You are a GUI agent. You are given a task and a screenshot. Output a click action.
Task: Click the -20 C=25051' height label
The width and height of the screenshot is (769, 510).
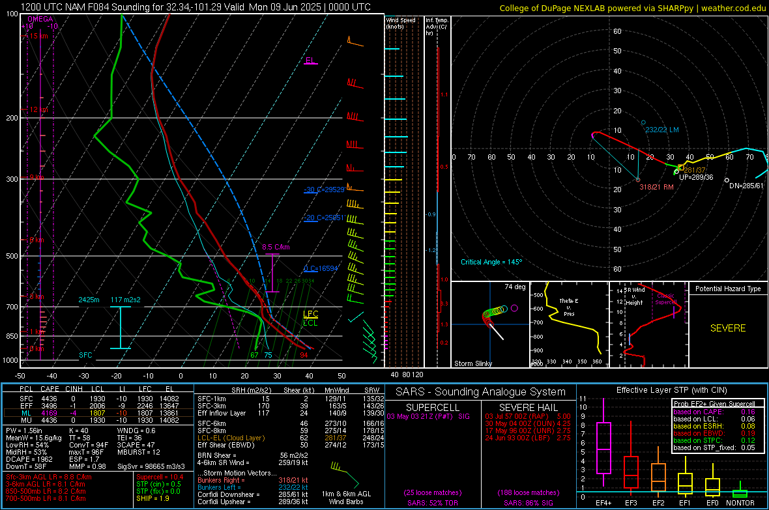click(x=324, y=218)
